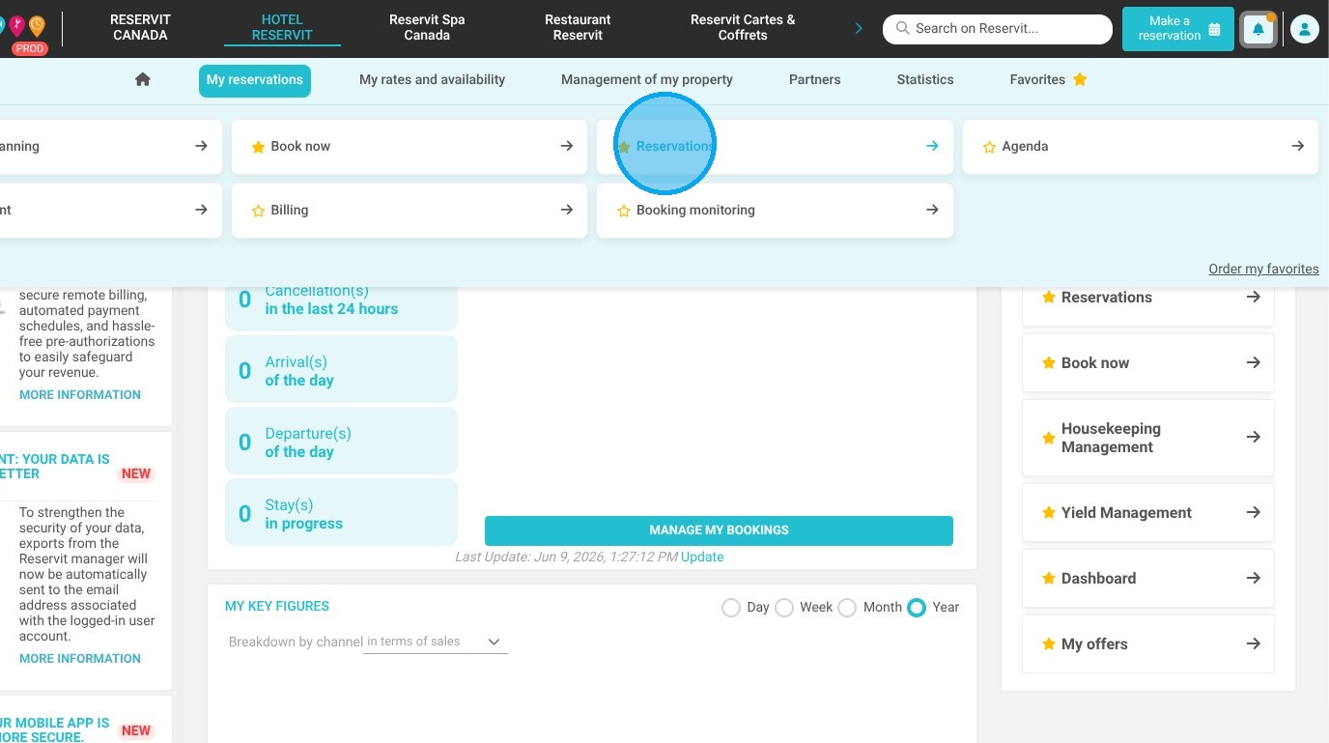This screenshot has height=743, width=1329.
Task: Click the calendar icon in Make a reservation
Action: tap(1214, 29)
